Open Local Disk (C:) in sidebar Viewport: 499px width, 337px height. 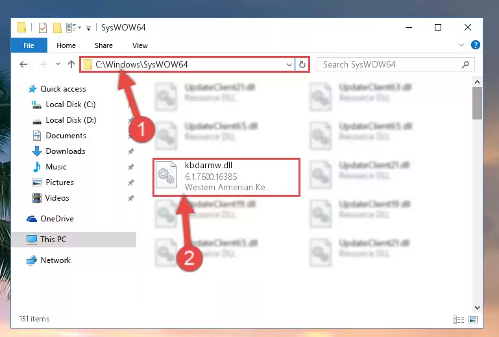pyautogui.click(x=70, y=105)
